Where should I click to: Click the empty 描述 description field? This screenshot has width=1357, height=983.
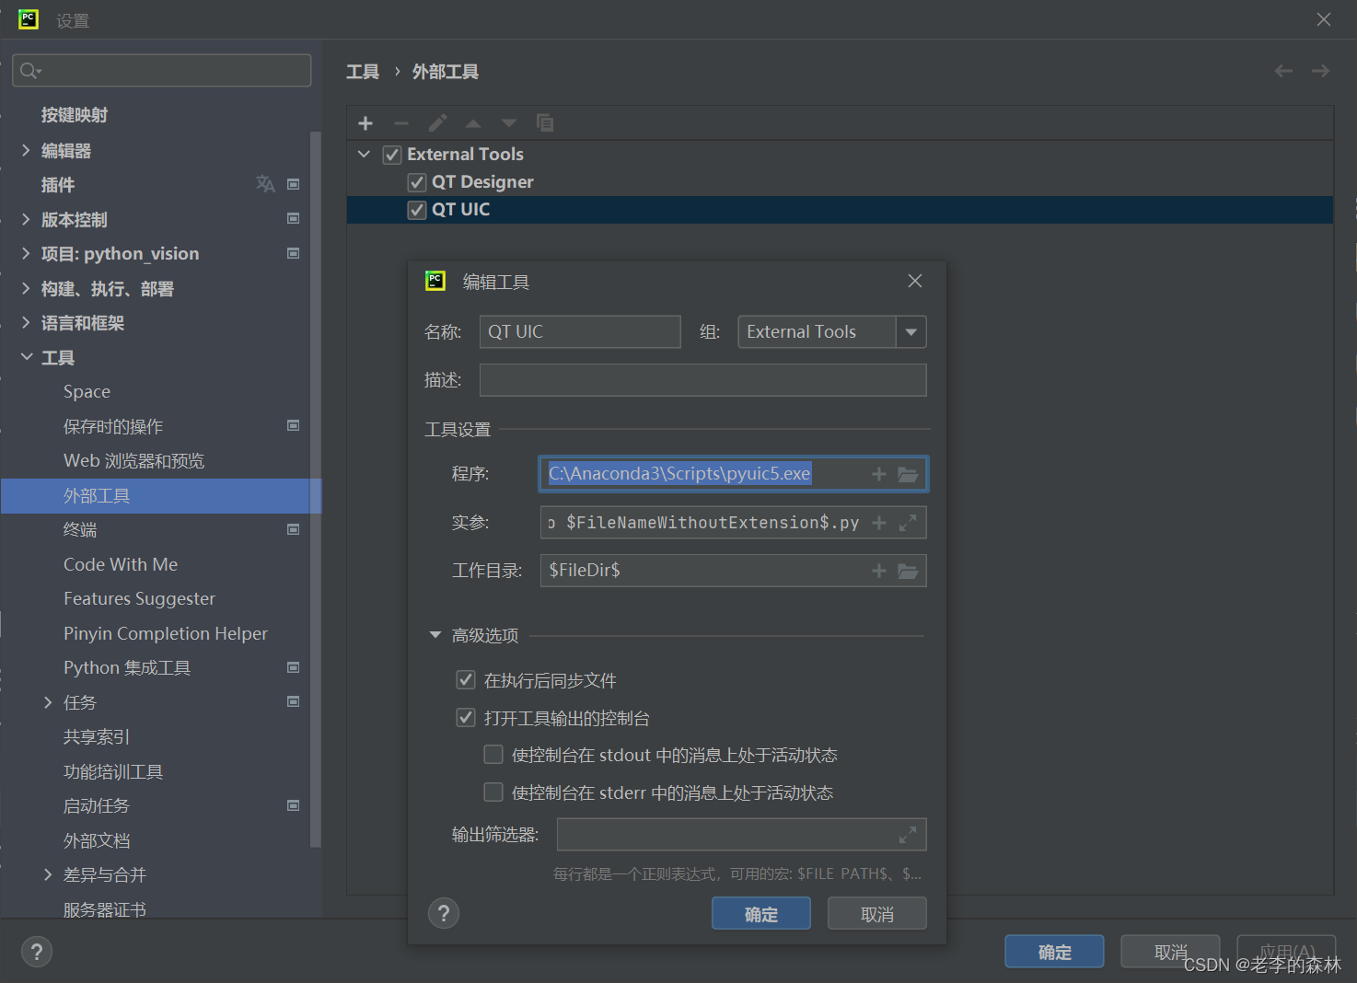tap(702, 380)
